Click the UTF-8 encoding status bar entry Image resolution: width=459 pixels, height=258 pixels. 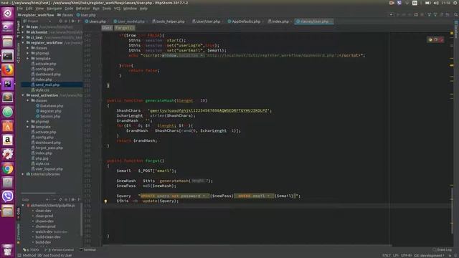(406, 256)
